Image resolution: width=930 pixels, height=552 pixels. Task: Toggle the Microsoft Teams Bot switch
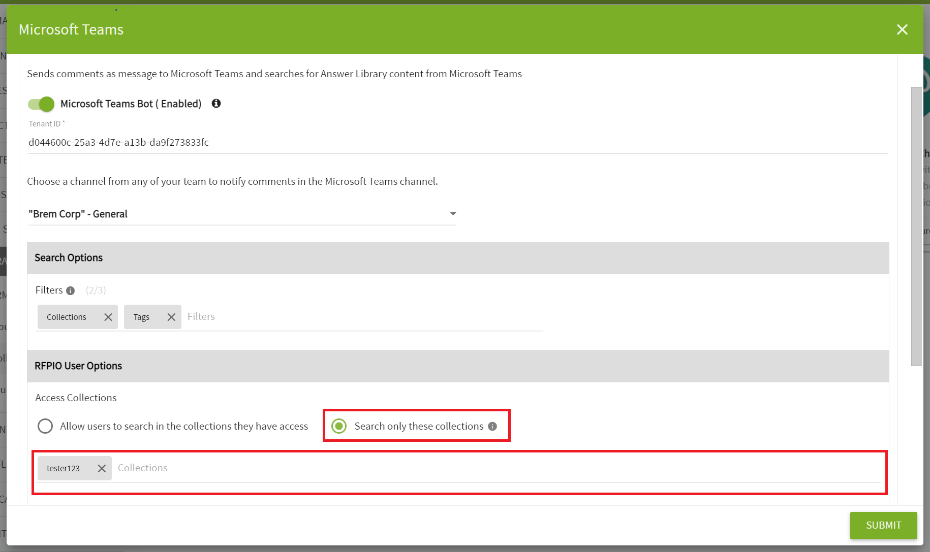pyautogui.click(x=41, y=104)
